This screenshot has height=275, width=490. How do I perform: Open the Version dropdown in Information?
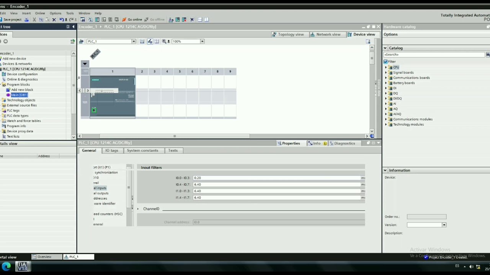pyautogui.click(x=444, y=225)
